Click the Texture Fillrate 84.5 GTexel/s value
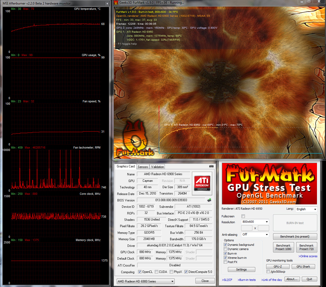The height and width of the screenshot is (287, 326). point(199,226)
